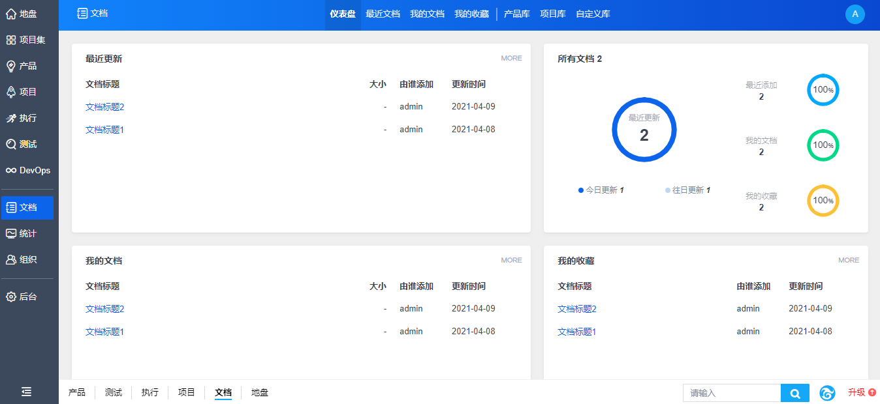Open the 后台 gear icon in sidebar

(x=11, y=296)
